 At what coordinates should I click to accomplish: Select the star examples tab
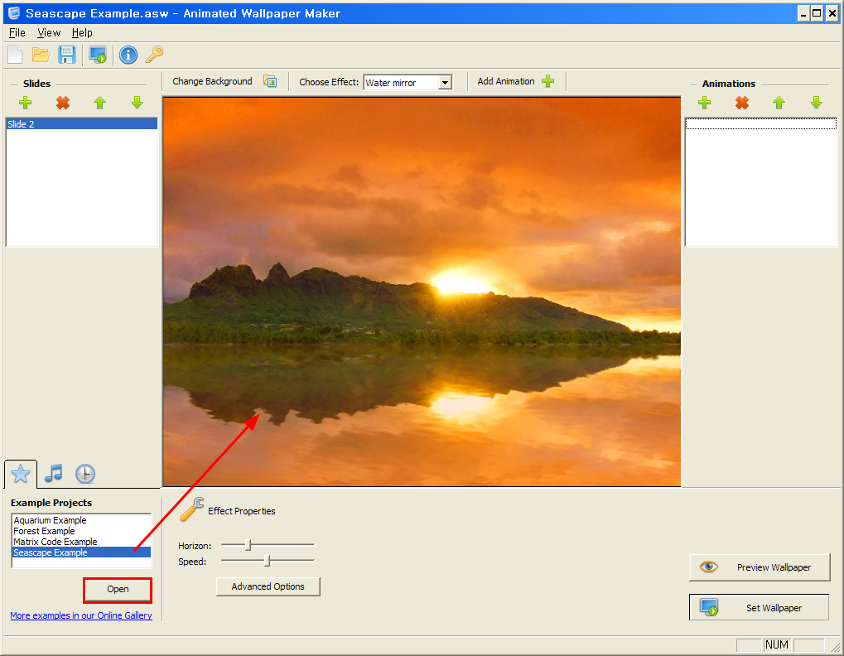(x=21, y=474)
